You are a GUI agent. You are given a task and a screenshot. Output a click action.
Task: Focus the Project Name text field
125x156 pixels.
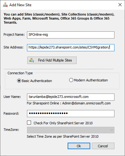[71, 35]
